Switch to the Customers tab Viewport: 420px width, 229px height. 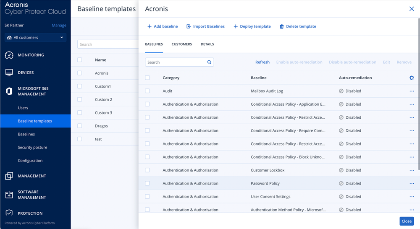(181, 44)
